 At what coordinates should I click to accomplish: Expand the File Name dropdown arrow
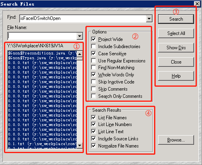(x=79, y=36)
